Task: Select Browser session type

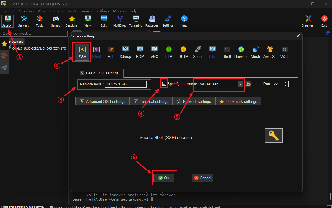Action: coord(241,52)
